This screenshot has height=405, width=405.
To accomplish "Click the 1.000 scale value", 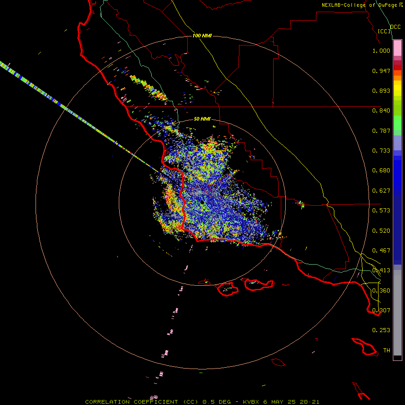I will (381, 50).
